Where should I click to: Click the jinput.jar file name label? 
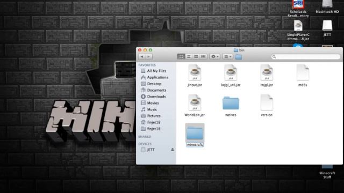(x=195, y=85)
